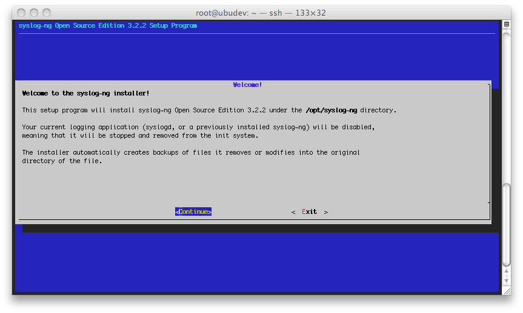Click the syslog-ng Setup Program header text
523x313 pixels.
[108, 25]
